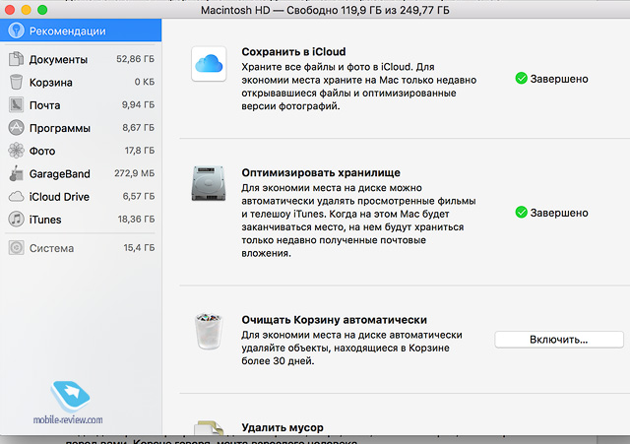
Task: Maximize the window with green button
Action: coord(42,10)
